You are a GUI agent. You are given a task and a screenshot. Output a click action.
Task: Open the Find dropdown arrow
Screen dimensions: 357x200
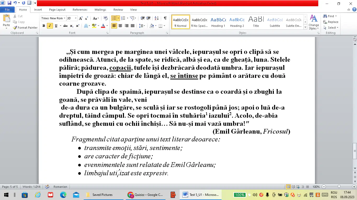[x=336, y=16]
